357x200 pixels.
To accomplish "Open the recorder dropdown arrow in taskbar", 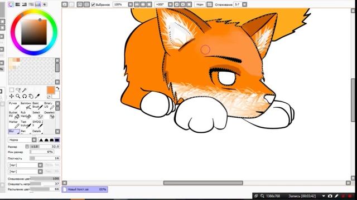I will (324, 196).
